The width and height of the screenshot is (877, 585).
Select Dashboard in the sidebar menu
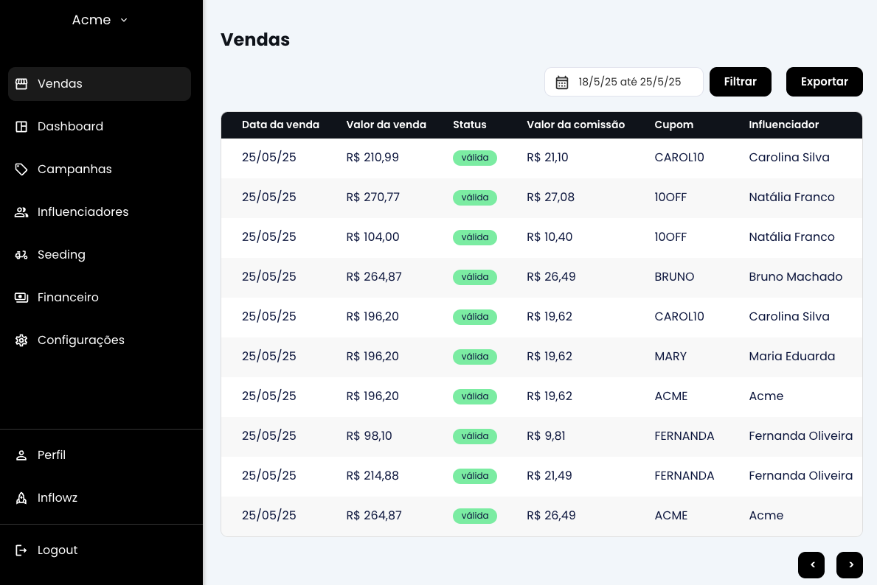point(70,127)
